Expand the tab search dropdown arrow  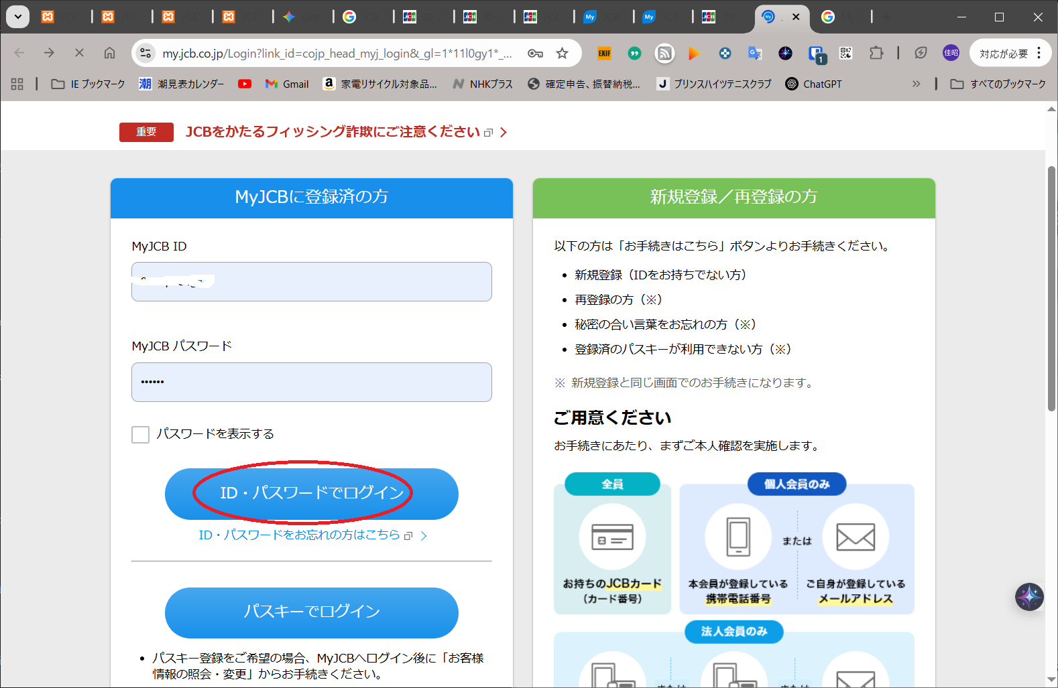click(17, 17)
